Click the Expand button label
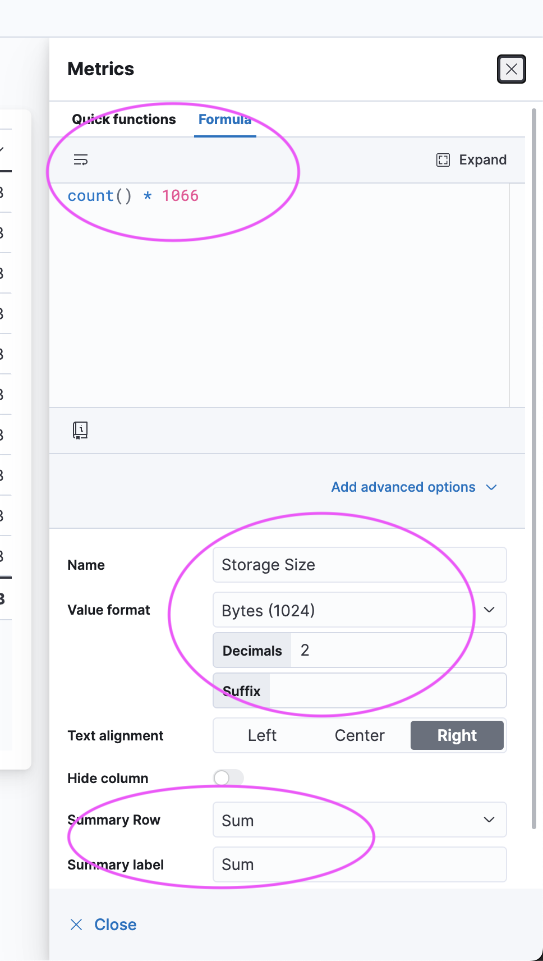 tap(482, 160)
